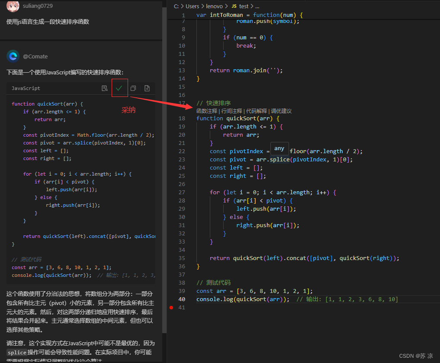440x363 pixels.
Task: Click 'console.log(quickSort(arr))' on editor line 40
Action: (243, 299)
